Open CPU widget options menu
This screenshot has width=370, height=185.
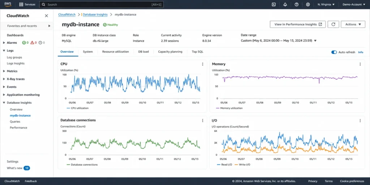click(202, 64)
